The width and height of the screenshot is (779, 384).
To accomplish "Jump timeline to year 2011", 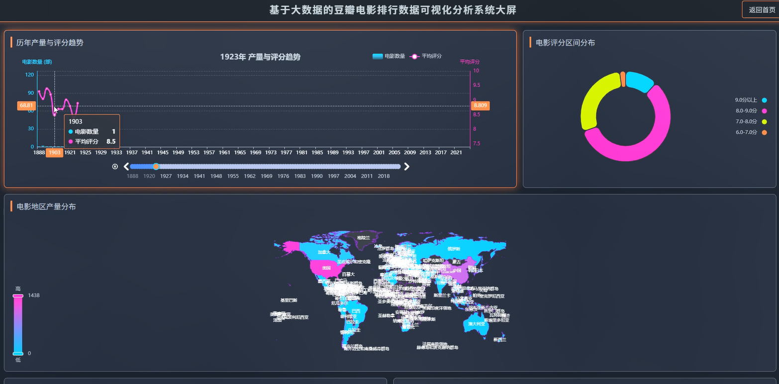I will (367, 176).
